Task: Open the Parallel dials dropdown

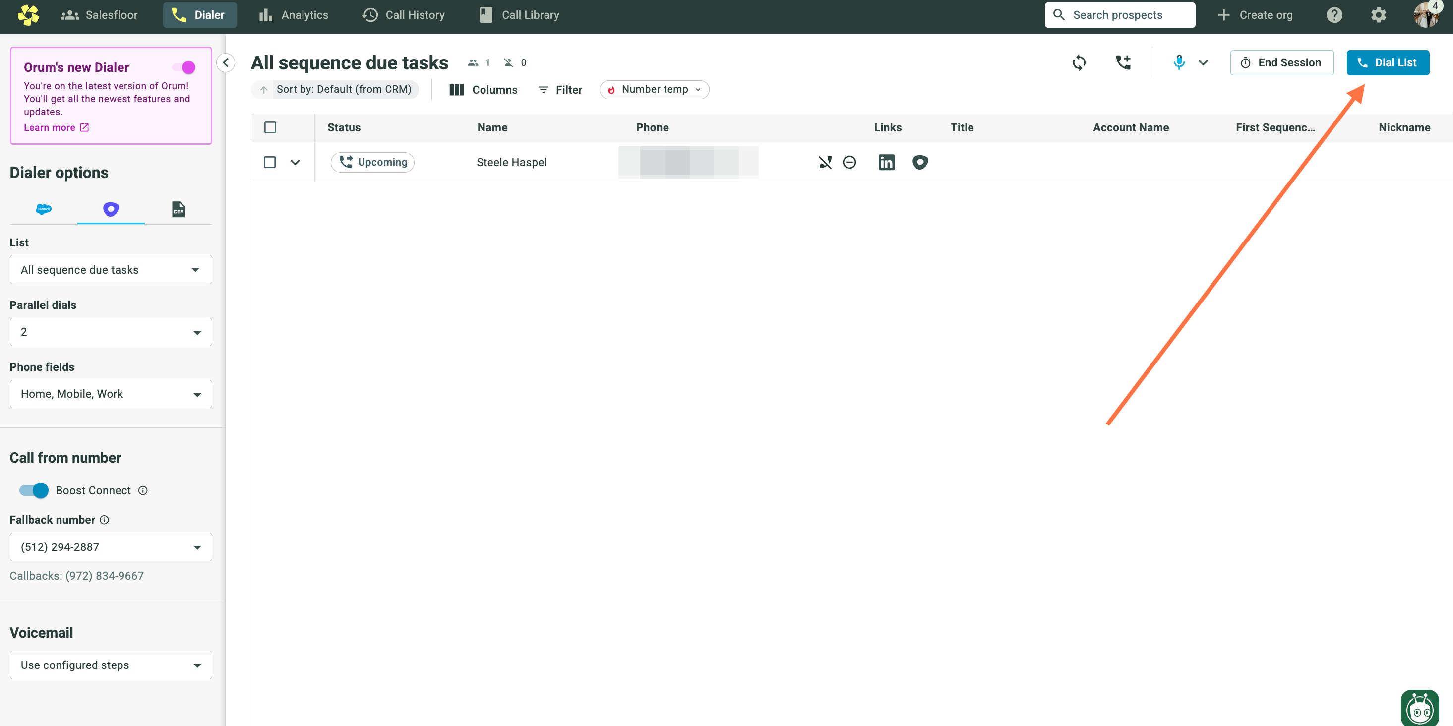Action: pos(111,332)
